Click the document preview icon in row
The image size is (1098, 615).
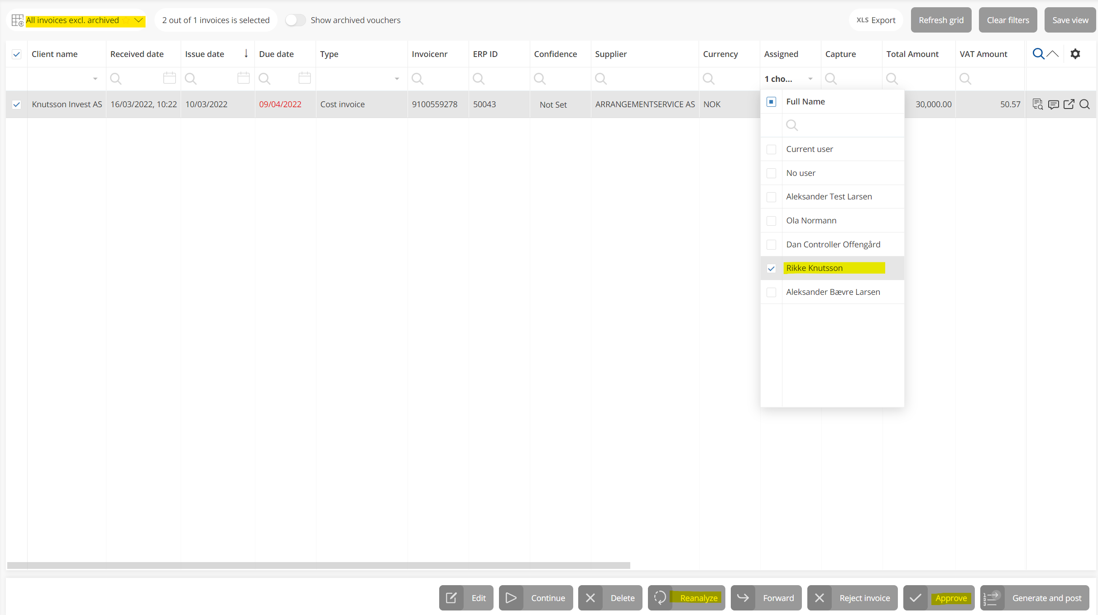[1037, 104]
